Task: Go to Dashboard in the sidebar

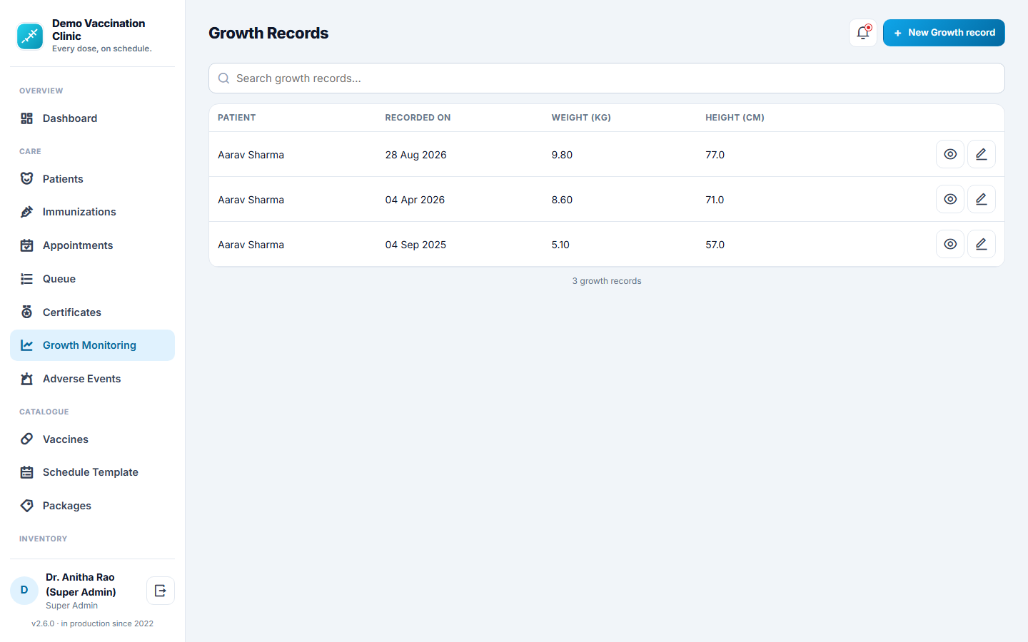Action: [x=92, y=118]
